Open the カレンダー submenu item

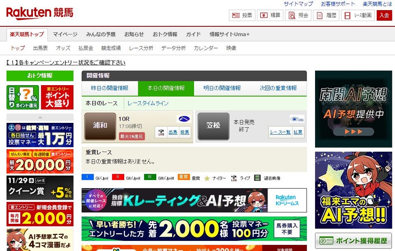coord(206,48)
